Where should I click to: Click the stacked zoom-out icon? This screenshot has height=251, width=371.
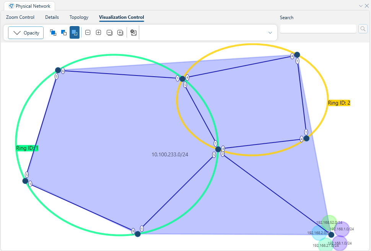coord(109,33)
